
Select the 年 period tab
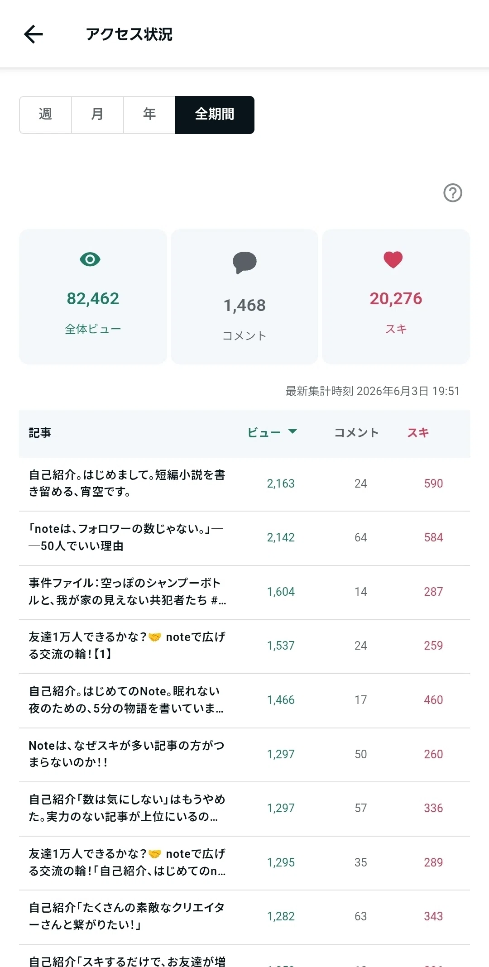click(x=149, y=115)
